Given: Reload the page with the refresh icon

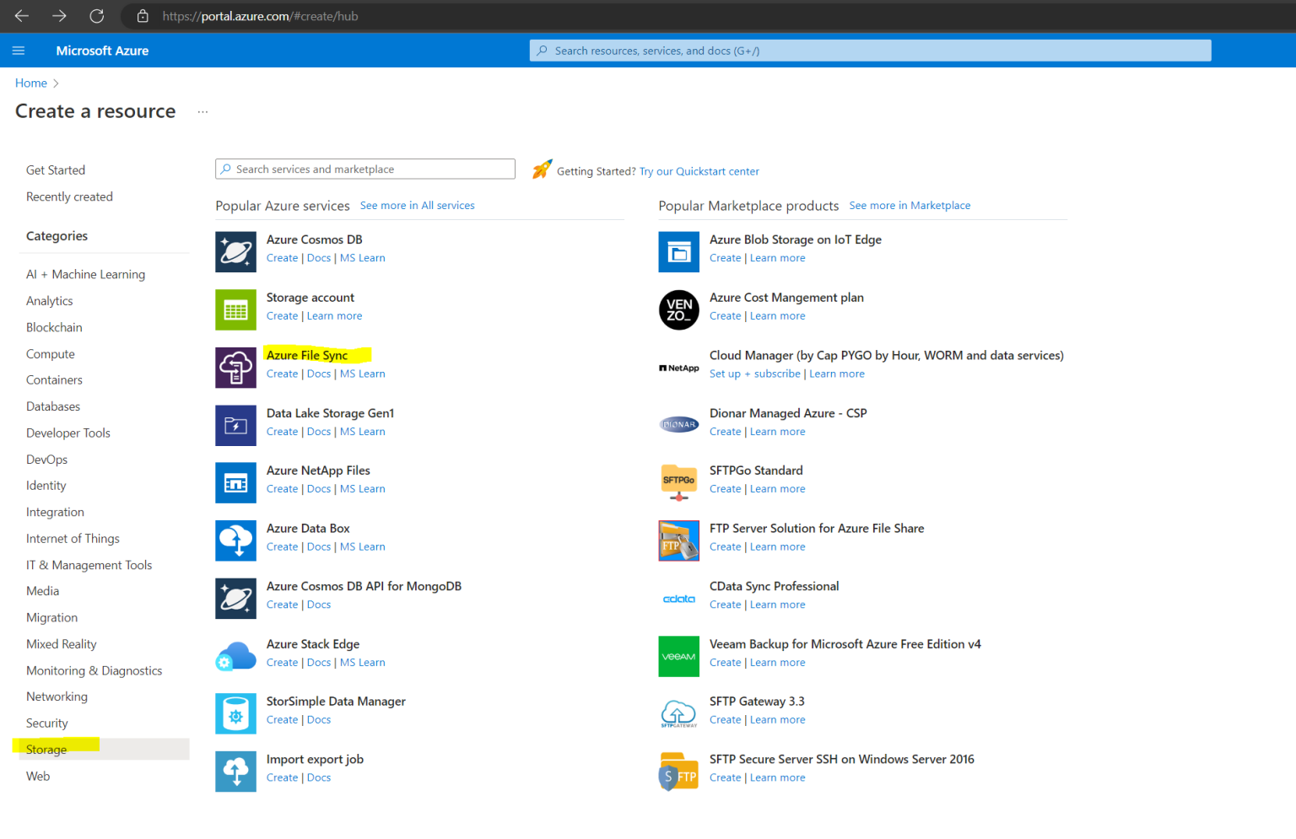Looking at the screenshot, I should click(96, 15).
